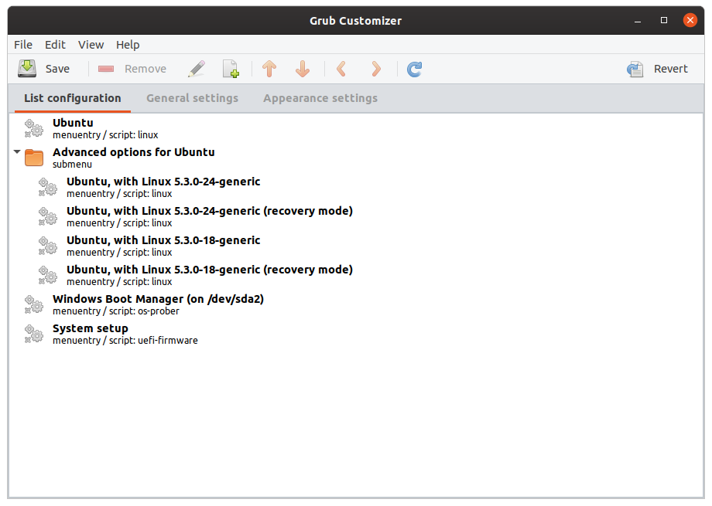Image resolution: width=712 pixels, height=506 pixels.
Task: Click gear icon of 5.3.0-24-generic recovery mode entry
Action: click(x=48, y=216)
